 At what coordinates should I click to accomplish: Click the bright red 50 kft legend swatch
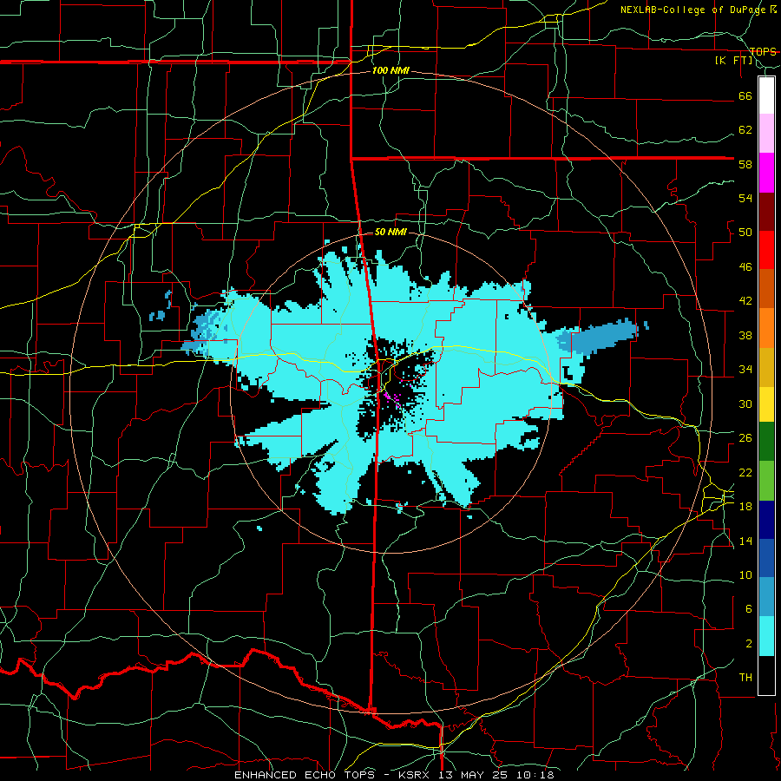tap(766, 250)
